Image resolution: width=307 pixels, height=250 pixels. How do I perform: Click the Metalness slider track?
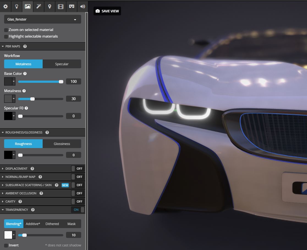[41, 99]
